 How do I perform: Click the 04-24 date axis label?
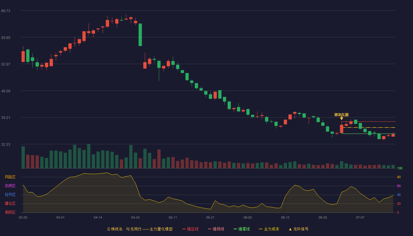tap(135, 217)
